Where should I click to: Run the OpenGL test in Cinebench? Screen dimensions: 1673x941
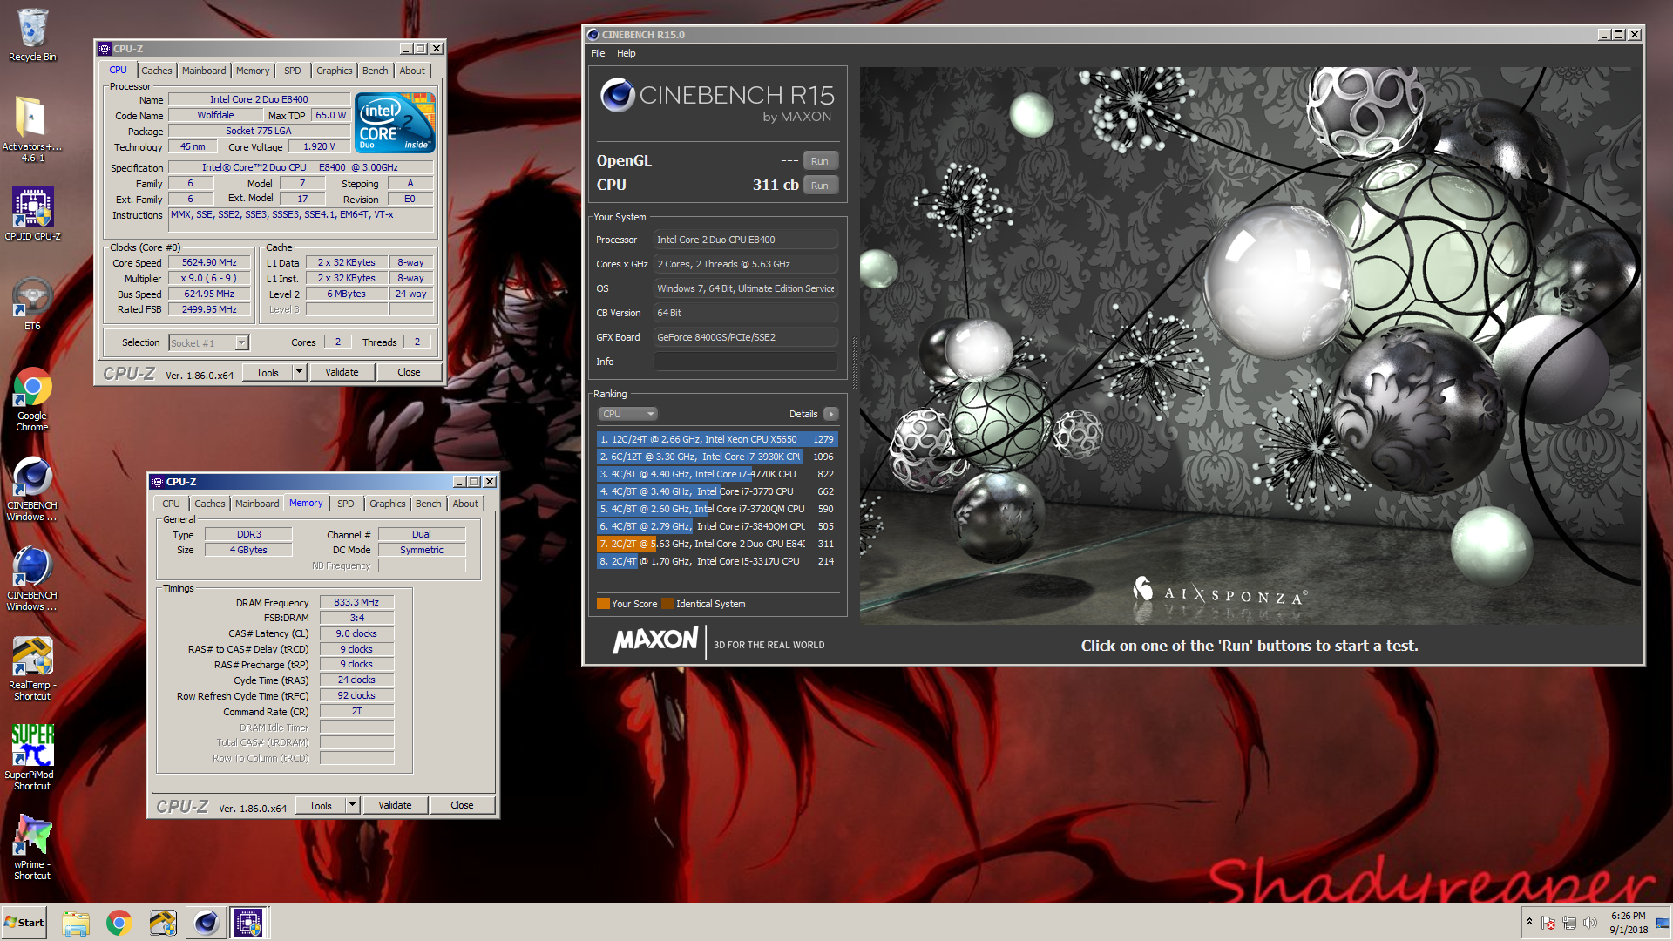tap(820, 161)
